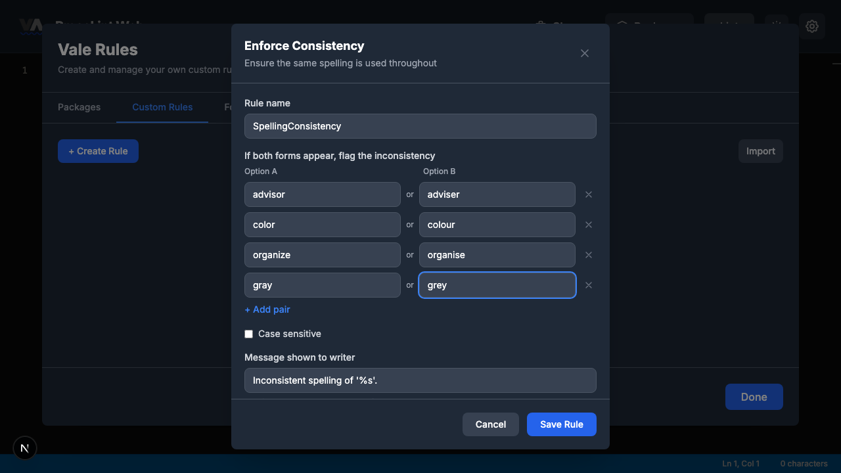Screen dimensions: 841x473
Task: Select the Custom Rules tab
Action: tap(162, 107)
